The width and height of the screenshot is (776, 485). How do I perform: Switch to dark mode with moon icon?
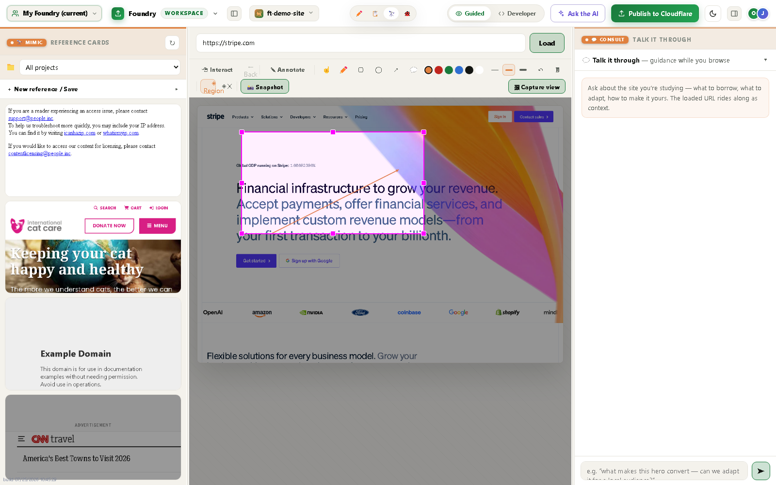click(x=713, y=14)
